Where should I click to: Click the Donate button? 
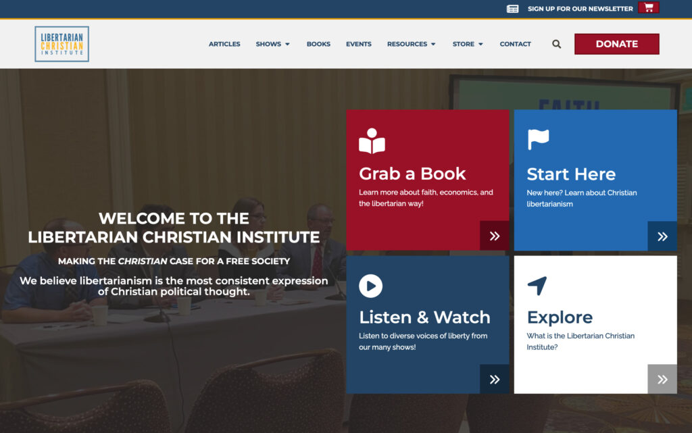(616, 44)
